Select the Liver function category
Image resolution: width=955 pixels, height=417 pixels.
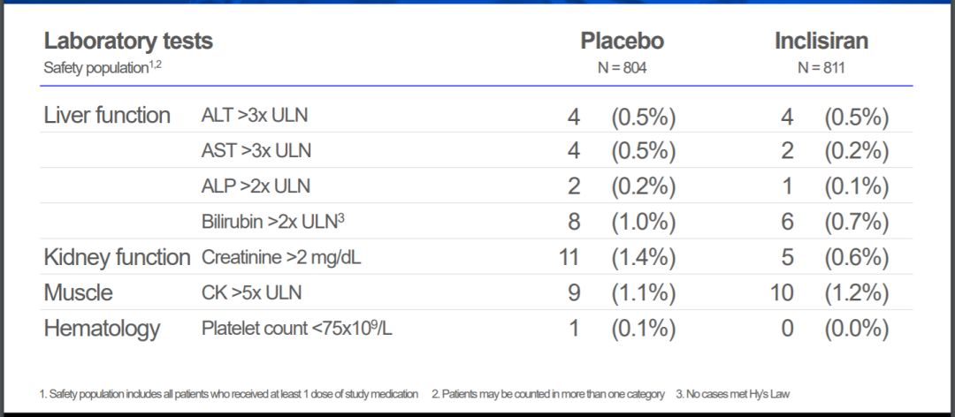107,115
